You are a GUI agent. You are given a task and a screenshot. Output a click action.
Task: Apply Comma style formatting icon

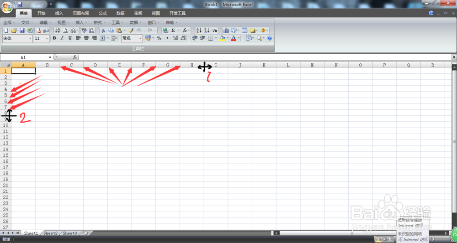[x=167, y=38]
